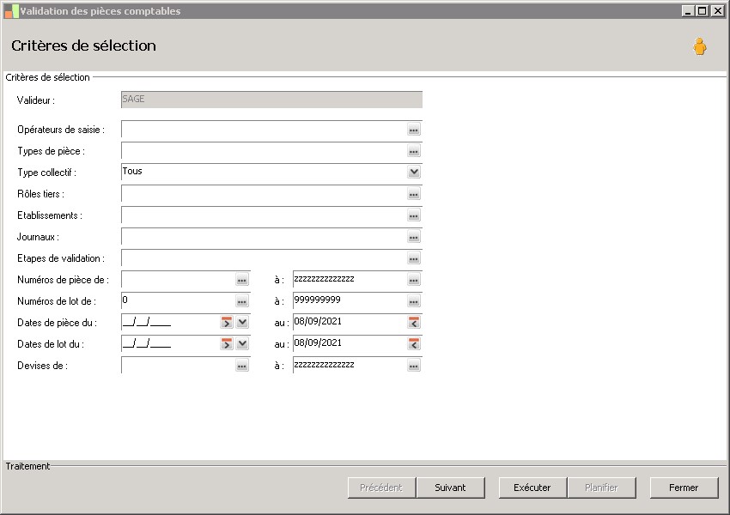Screen dimensions: 730x515
Task: Click the Etapes de validation label
Action: 60,258
